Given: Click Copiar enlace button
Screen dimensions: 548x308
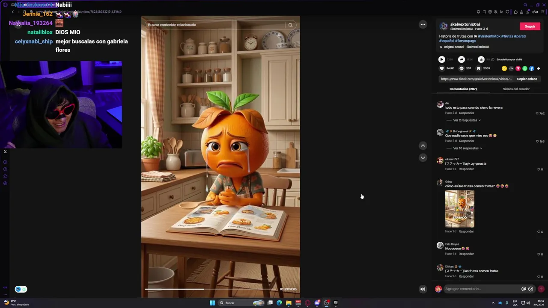Looking at the screenshot, I should pos(527,79).
